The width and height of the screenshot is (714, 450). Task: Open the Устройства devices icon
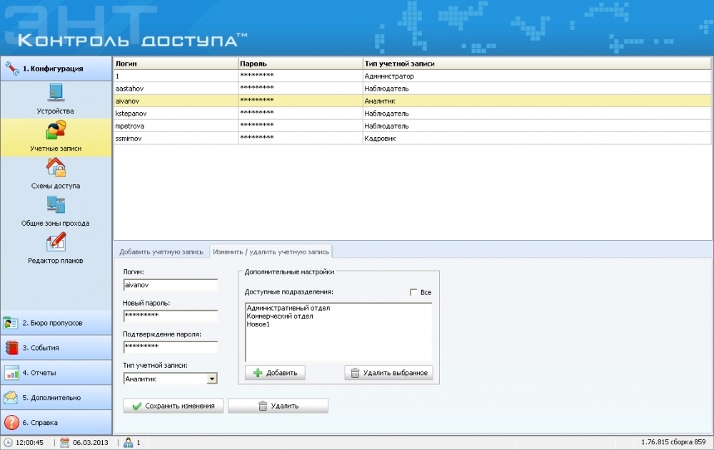[56, 94]
